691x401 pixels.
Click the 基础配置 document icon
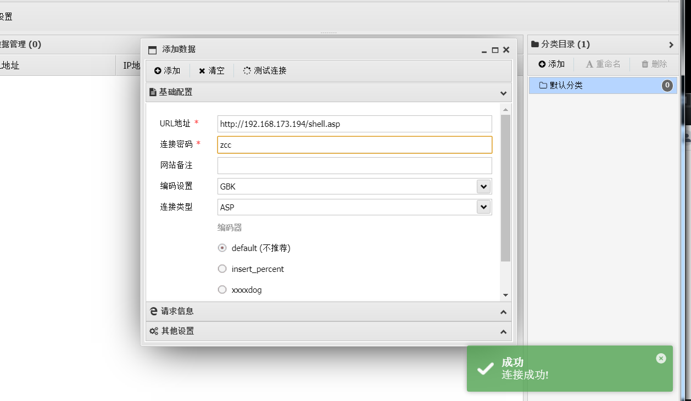(x=153, y=92)
